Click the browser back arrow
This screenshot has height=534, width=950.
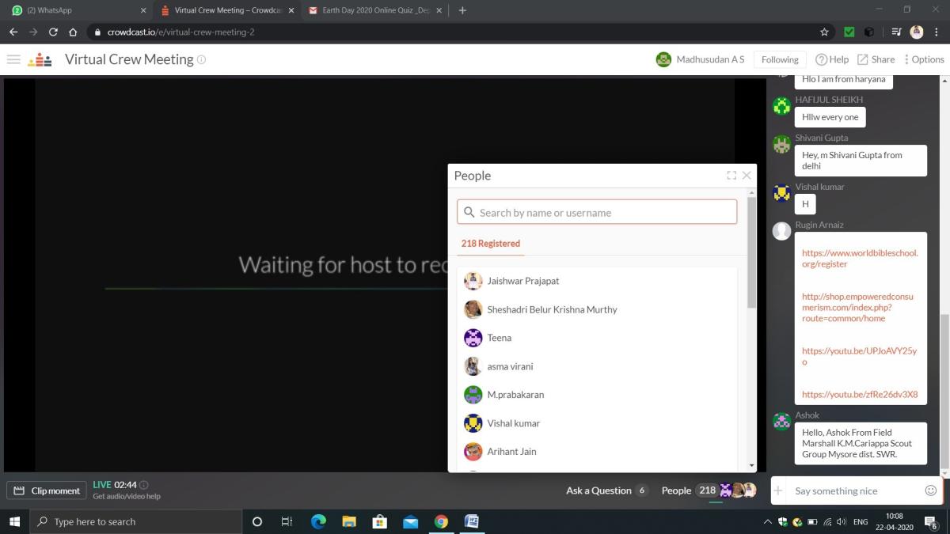pyautogui.click(x=13, y=32)
